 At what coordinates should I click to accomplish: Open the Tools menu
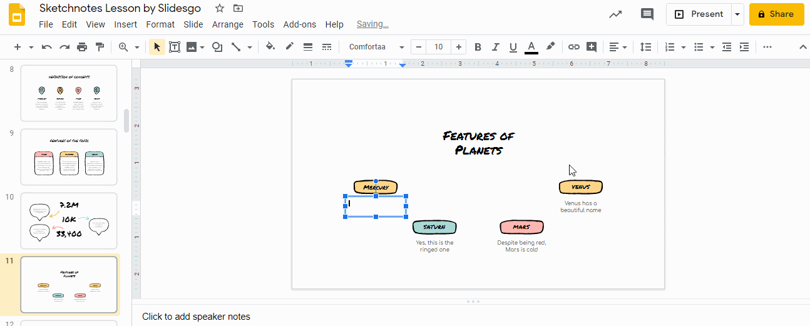(263, 24)
